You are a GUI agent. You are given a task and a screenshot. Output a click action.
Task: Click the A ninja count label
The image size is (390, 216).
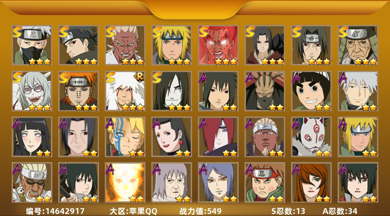(x=340, y=211)
